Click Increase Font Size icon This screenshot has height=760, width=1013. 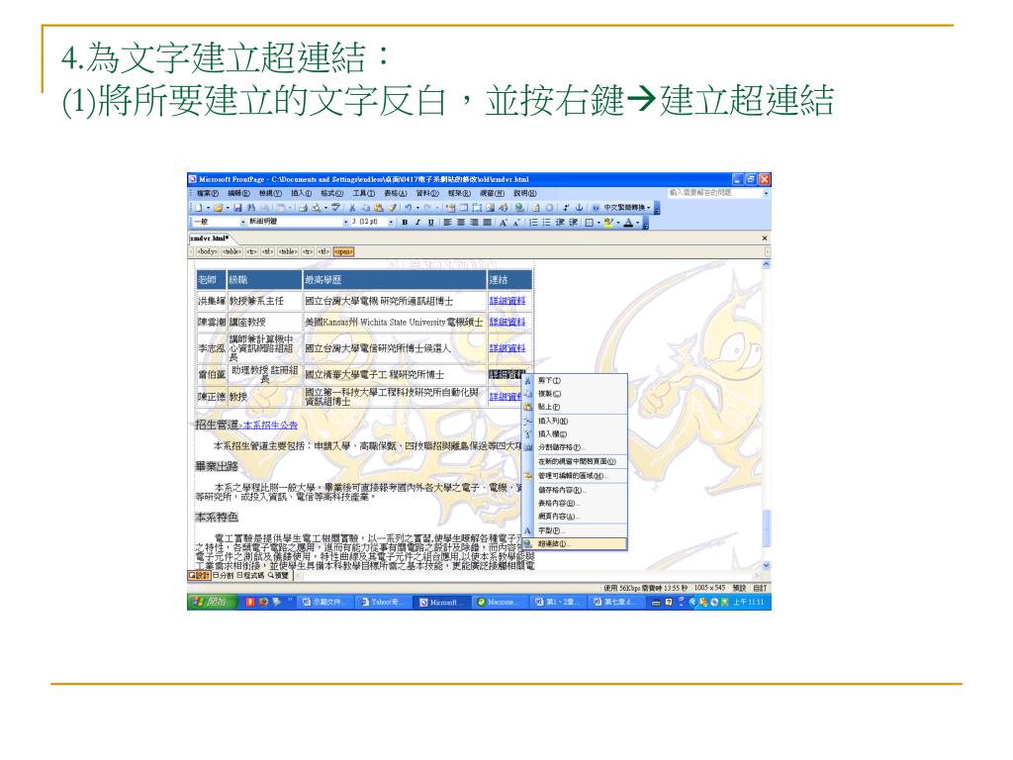[503, 223]
